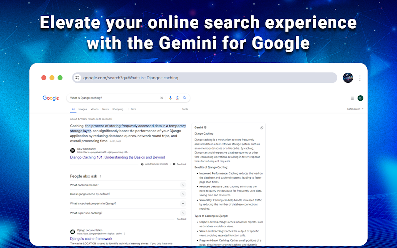Click the site settings icon in address bar

(x=77, y=78)
